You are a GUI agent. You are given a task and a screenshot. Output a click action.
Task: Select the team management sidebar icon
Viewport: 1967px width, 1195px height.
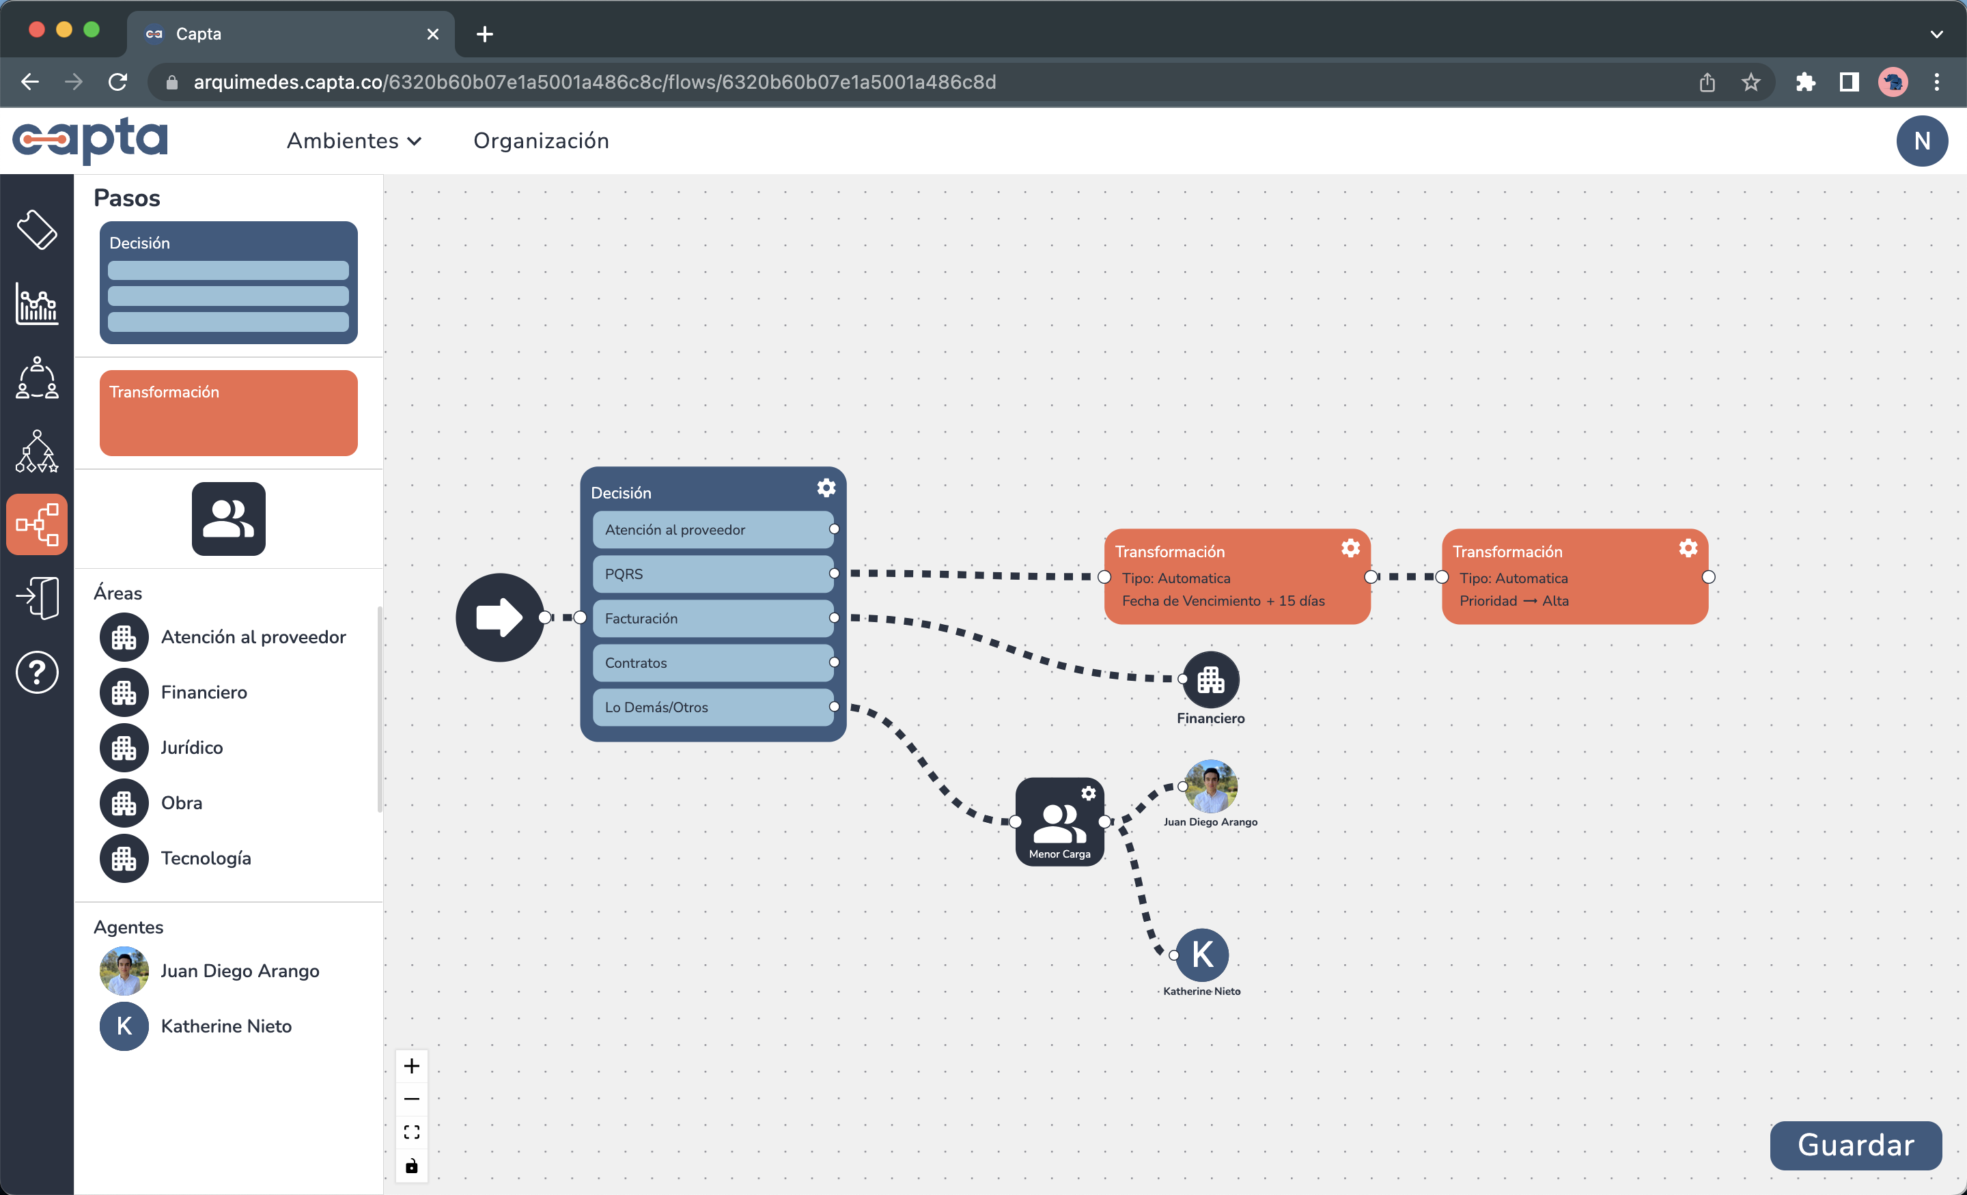click(x=37, y=378)
